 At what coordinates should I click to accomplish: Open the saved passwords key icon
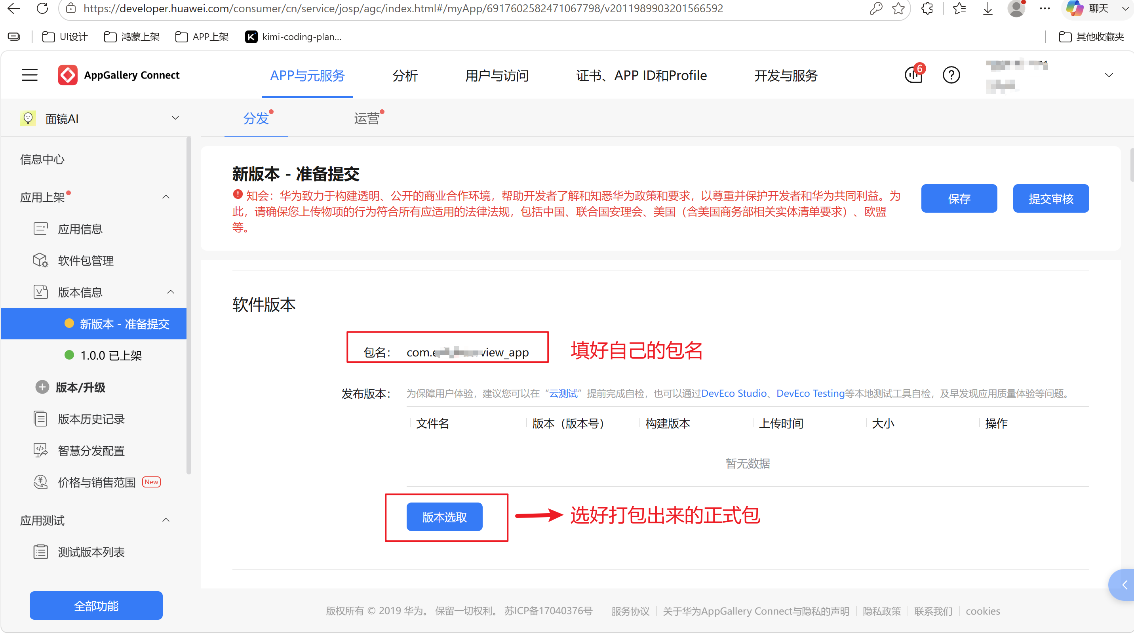[x=875, y=8]
